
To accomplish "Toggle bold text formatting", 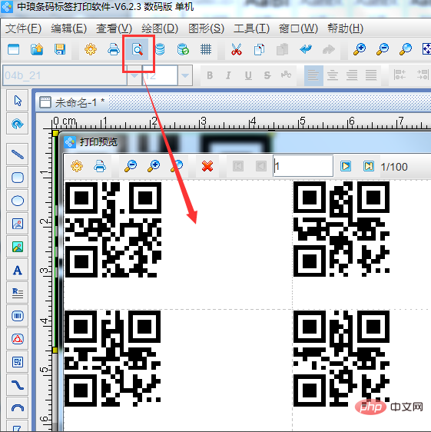I will 210,75.
